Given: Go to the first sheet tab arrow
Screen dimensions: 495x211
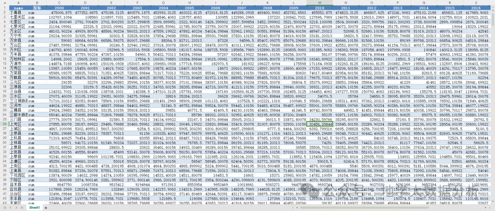Looking at the screenshot, I should point(6,208).
